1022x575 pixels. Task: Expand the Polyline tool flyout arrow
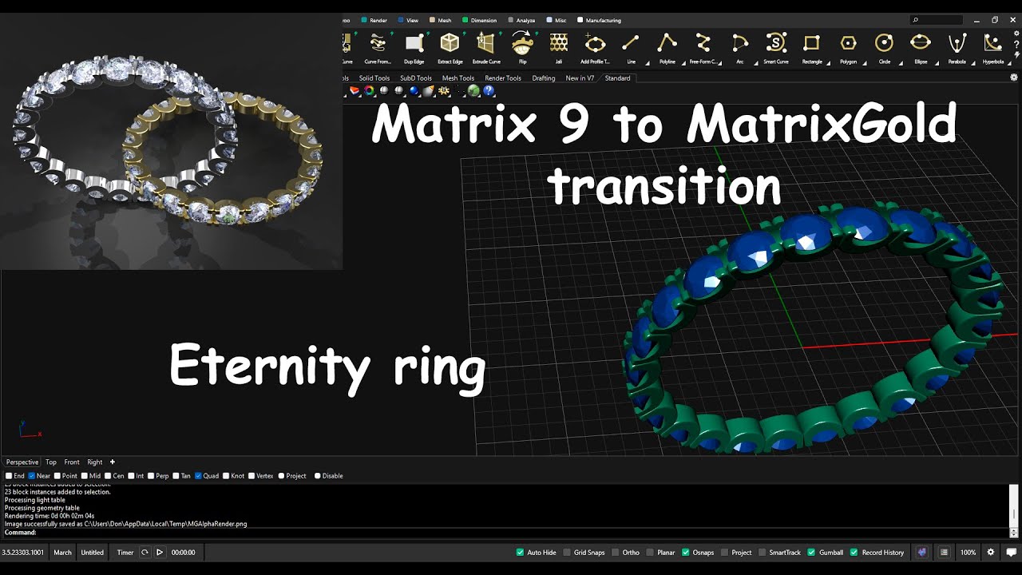pyautogui.click(x=683, y=63)
